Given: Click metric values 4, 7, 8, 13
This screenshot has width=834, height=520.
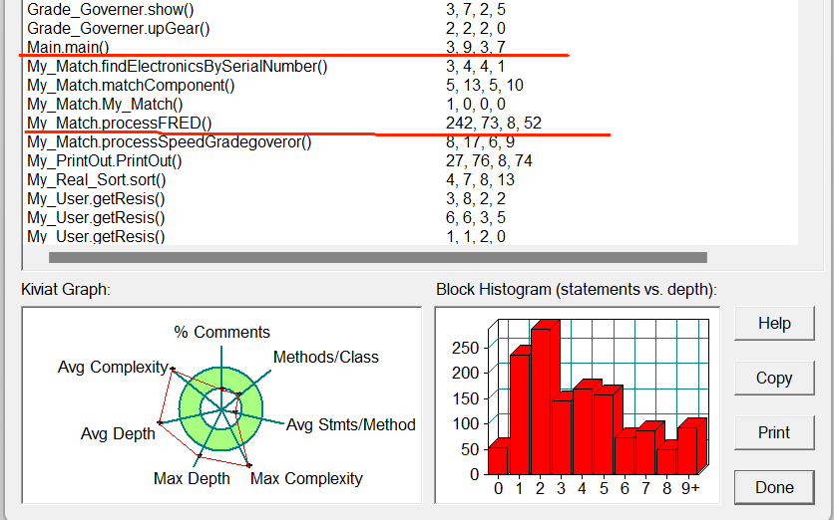Looking at the screenshot, I should point(480,179).
